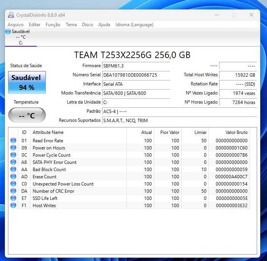Open the Disco menu
The width and height of the screenshot is (267, 261).
click(x=87, y=25)
